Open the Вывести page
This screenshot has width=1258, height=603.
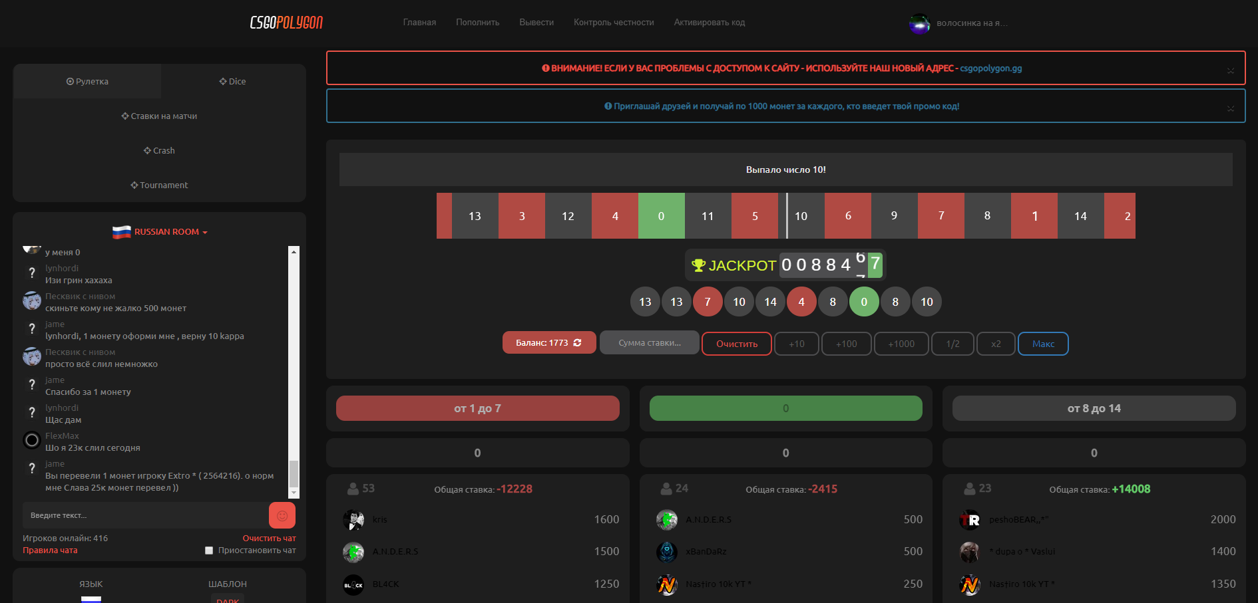tap(536, 23)
